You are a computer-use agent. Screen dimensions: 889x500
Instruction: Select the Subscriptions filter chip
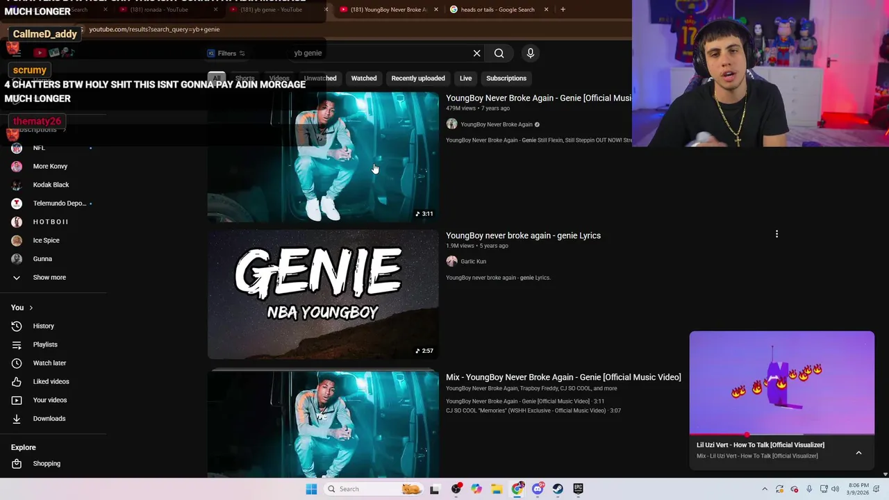[x=506, y=78]
